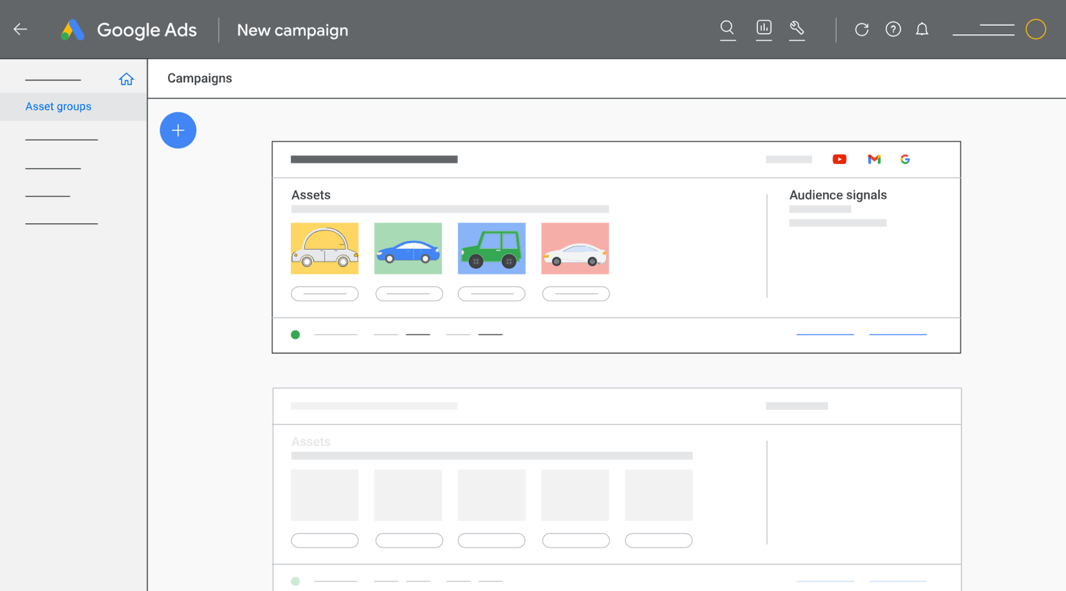This screenshot has height=591, width=1066.
Task: Click the rightmost blue link on the asset card
Action: (x=897, y=334)
